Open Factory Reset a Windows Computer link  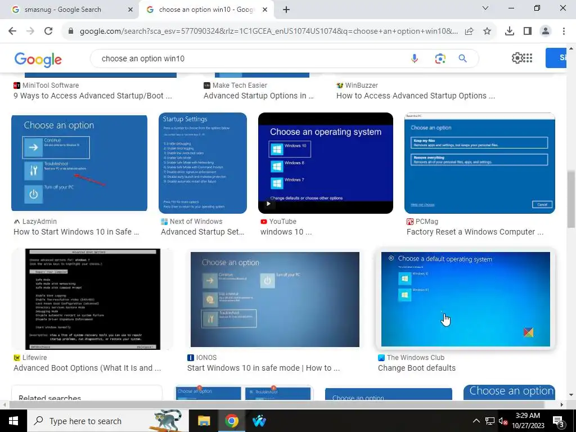pos(475,232)
